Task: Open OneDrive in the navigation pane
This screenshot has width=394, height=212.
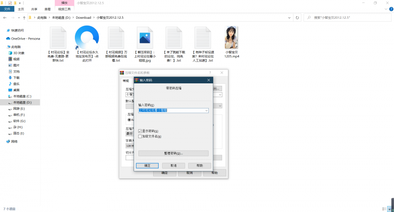Action: tap(24, 38)
